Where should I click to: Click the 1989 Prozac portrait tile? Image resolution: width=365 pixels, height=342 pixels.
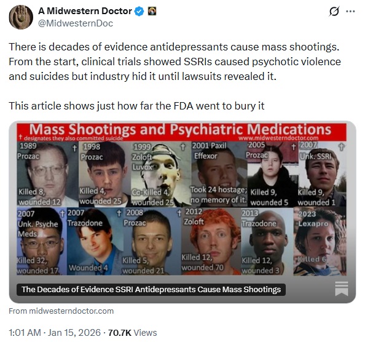tap(47, 174)
